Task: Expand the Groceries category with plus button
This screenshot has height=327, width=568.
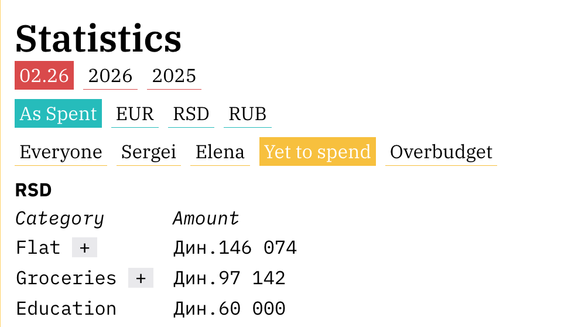Action: (x=141, y=278)
